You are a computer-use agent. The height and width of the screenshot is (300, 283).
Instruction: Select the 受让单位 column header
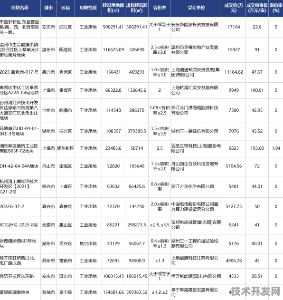[x=196, y=8]
